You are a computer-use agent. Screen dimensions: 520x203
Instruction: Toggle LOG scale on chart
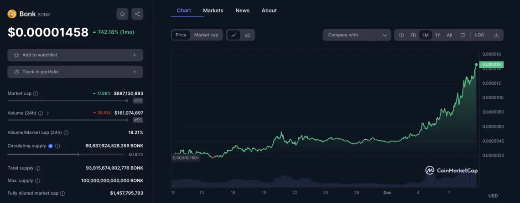point(479,35)
